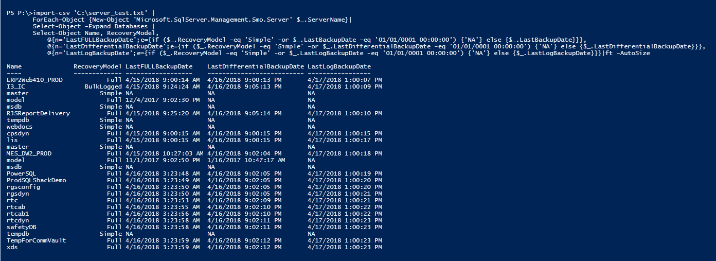Select the RJSReportDelivery database name
716x261 pixels.
click(x=38, y=113)
